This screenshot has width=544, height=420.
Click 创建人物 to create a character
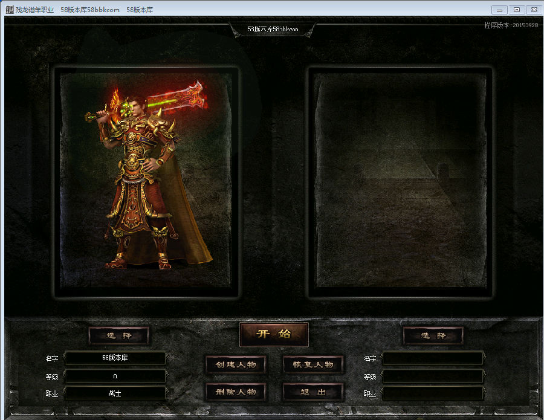click(236, 364)
